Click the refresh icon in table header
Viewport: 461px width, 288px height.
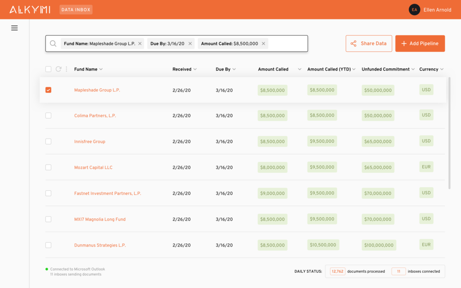(59, 69)
